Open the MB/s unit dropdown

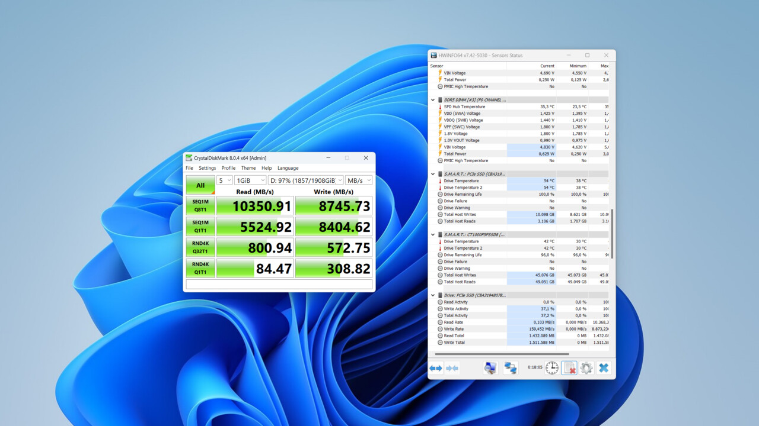[x=359, y=180]
